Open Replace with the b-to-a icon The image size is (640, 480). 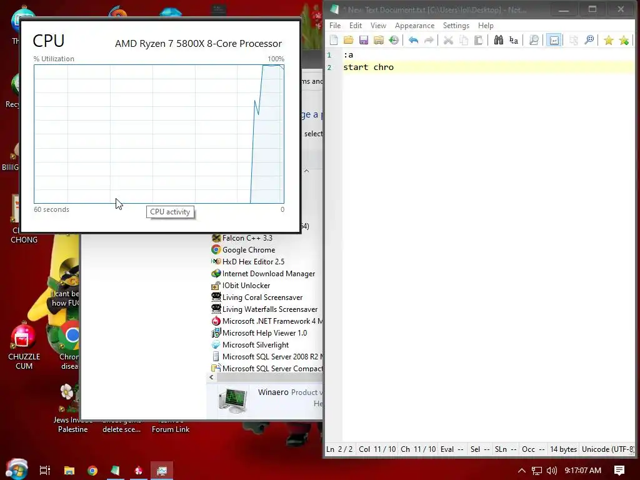pos(514,40)
